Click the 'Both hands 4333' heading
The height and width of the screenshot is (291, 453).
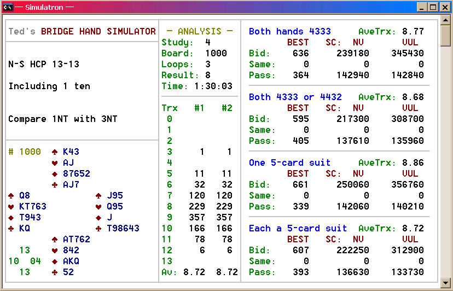(x=289, y=32)
